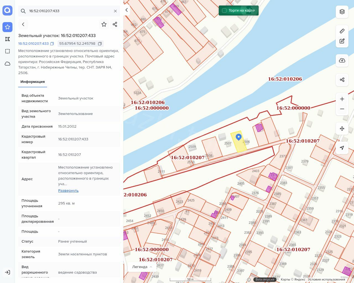The width and height of the screenshot is (354, 283).
Task: Copy the coordinates 55.67954 52.245798
Action: pyautogui.click(x=100, y=44)
